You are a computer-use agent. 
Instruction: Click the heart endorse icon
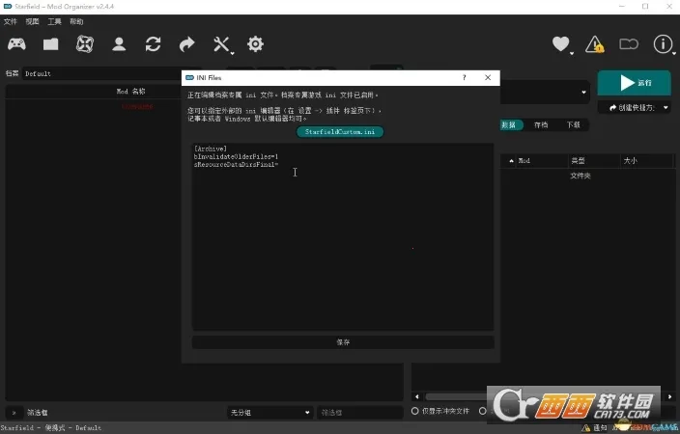[560, 43]
